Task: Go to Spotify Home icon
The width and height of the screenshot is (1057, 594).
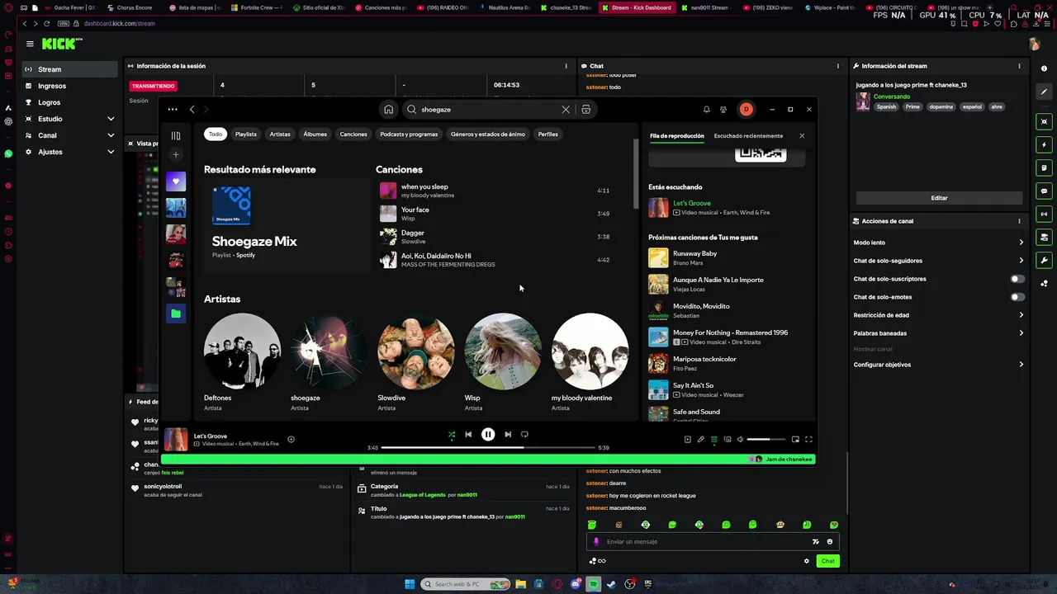Action: point(388,109)
